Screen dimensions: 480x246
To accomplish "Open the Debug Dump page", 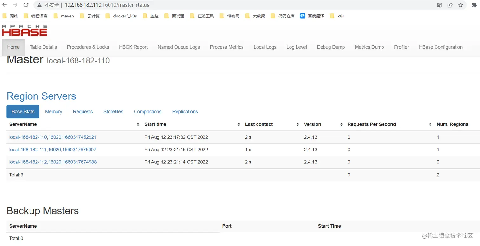I will coord(331,47).
